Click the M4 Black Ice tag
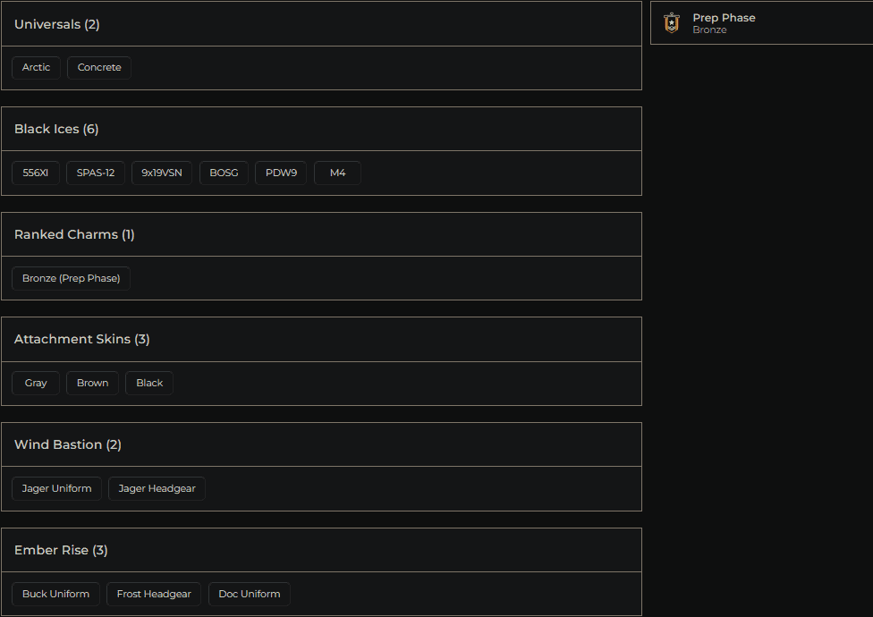Image resolution: width=873 pixels, height=617 pixels. (x=337, y=173)
